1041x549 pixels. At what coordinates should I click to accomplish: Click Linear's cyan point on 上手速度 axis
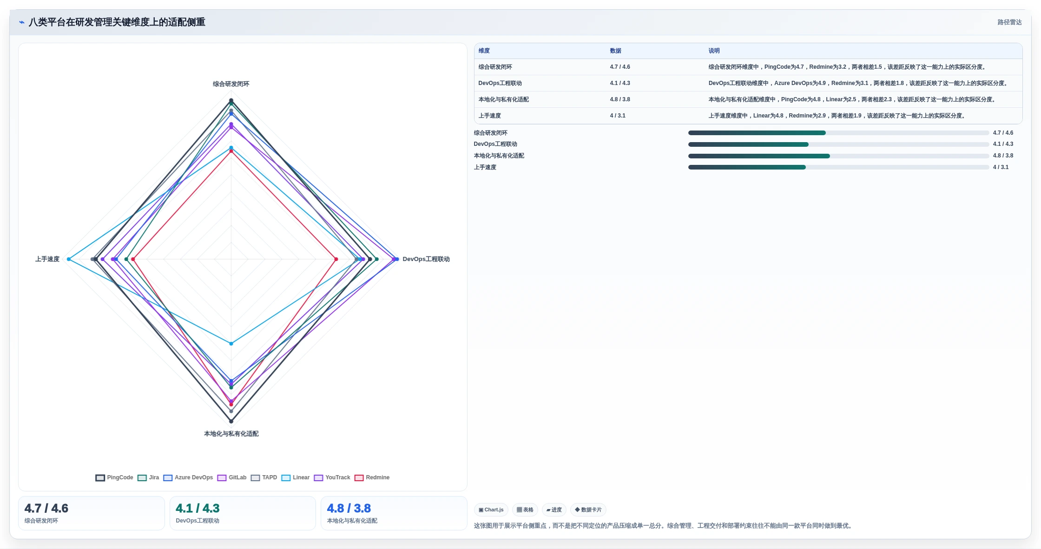coord(69,259)
